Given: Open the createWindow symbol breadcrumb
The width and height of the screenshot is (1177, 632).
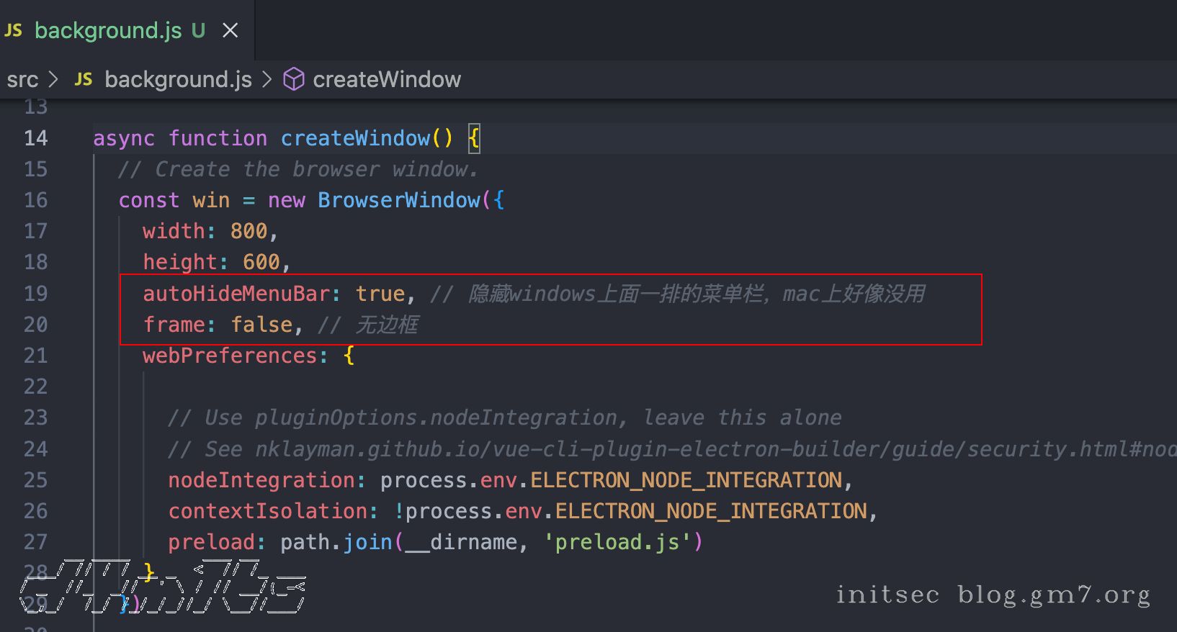Looking at the screenshot, I should (386, 79).
